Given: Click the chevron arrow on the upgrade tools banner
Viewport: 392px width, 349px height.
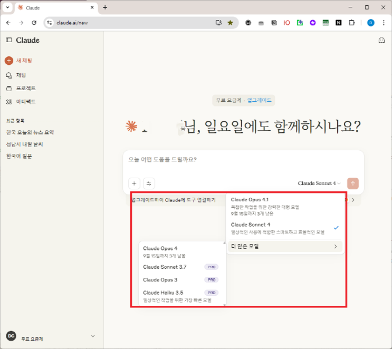Looking at the screenshot, I should [353, 200].
